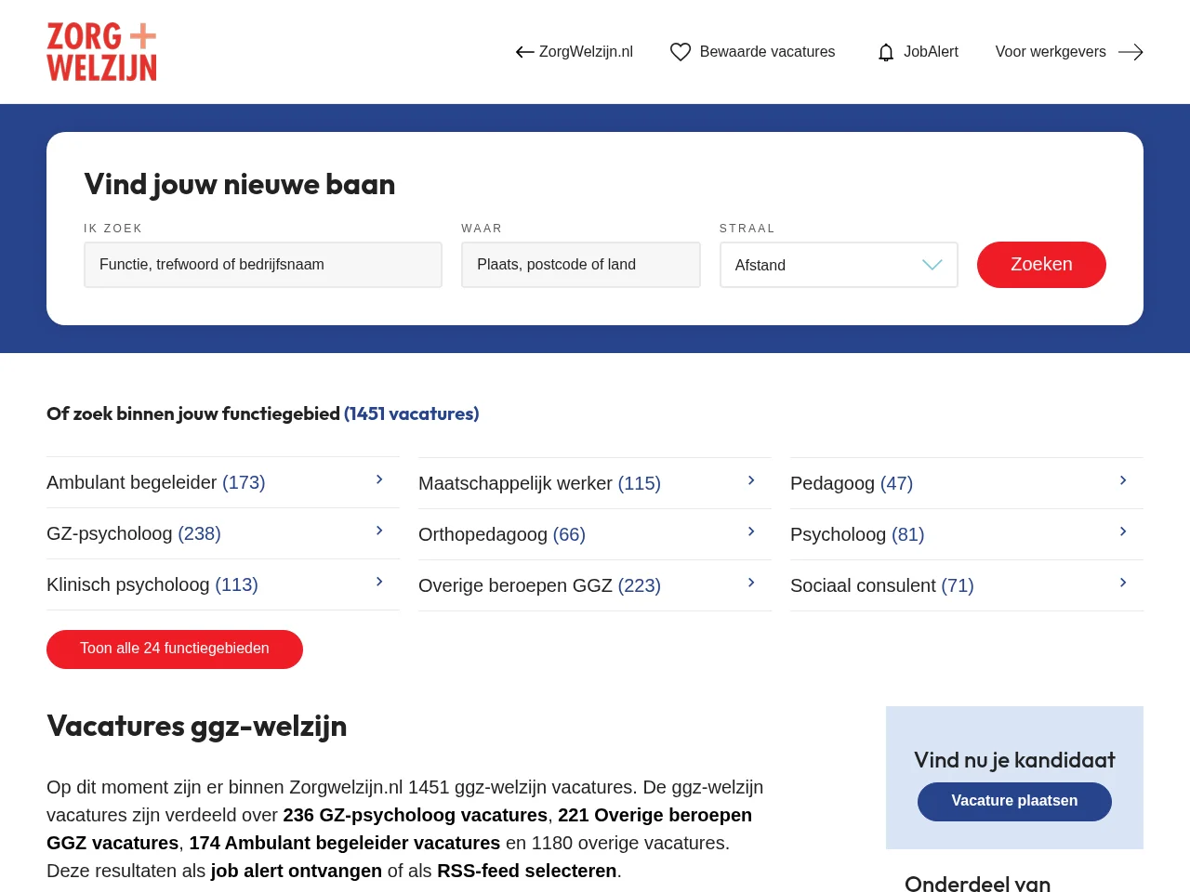
Task: Click Toon alle 24 functiegebieden
Action: point(175,649)
